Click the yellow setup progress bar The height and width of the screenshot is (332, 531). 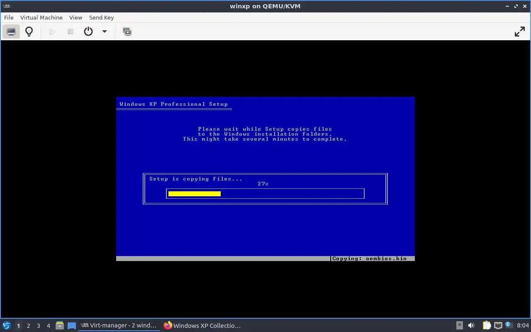(195, 194)
